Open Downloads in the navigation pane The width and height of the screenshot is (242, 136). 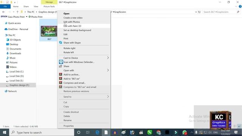[15, 53]
